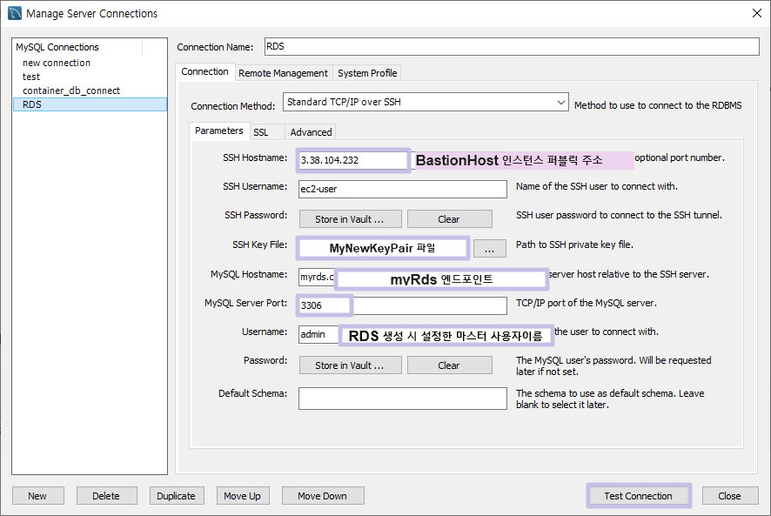Click the 'MySQL Connections' list header
The height and width of the screenshot is (516, 771).
(77, 47)
